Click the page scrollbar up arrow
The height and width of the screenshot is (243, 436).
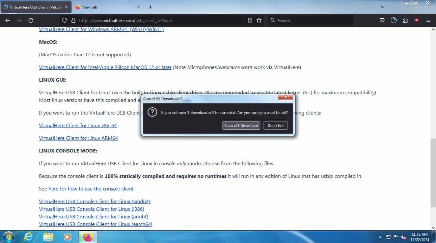click(x=433, y=29)
